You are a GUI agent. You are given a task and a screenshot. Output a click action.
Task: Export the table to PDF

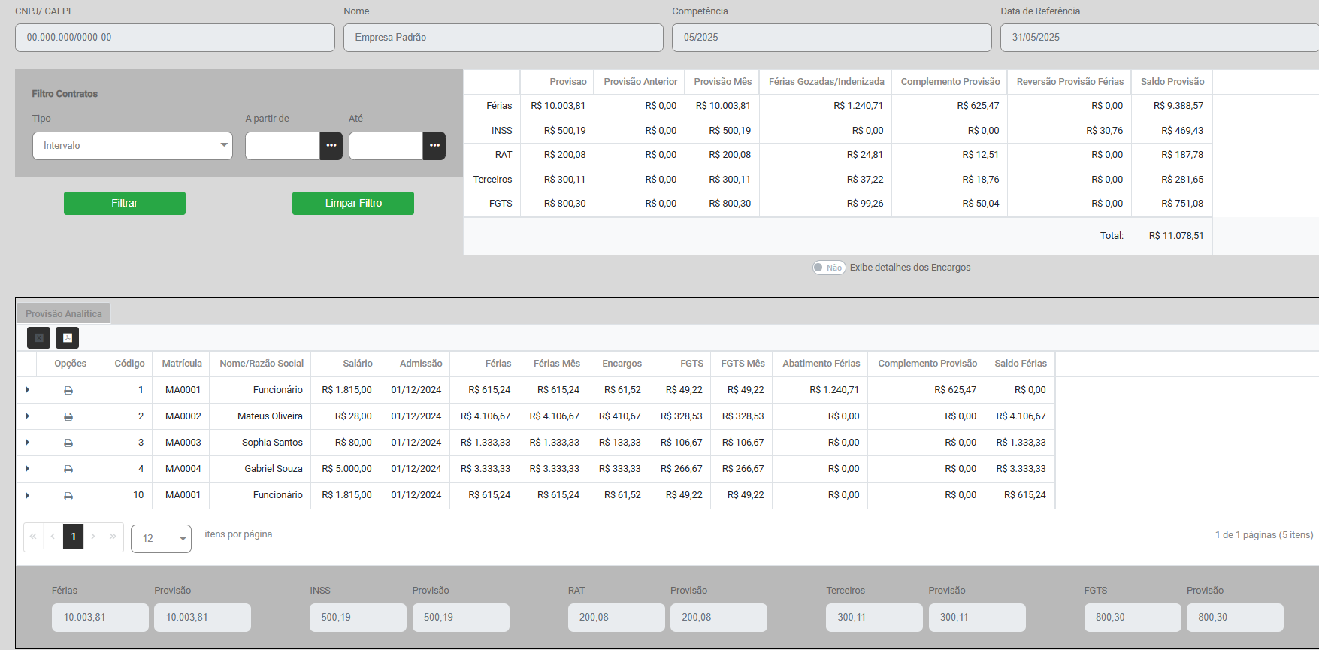tap(68, 337)
